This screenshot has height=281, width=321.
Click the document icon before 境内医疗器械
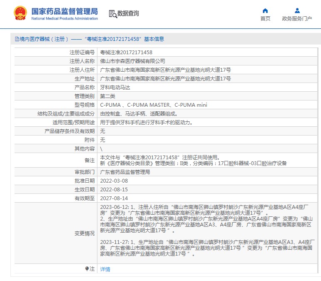click(x=17, y=39)
